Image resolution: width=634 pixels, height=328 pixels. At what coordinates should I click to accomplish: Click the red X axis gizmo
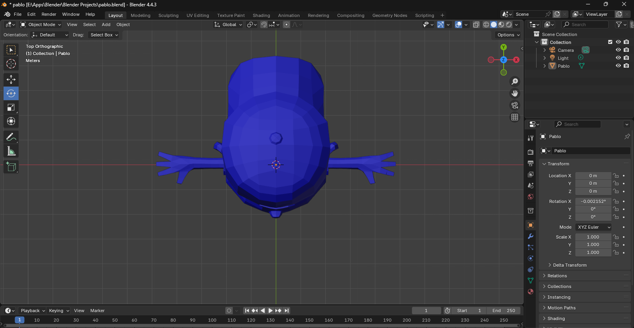[516, 60]
